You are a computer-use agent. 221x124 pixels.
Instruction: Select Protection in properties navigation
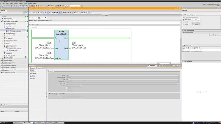pos(32,77)
